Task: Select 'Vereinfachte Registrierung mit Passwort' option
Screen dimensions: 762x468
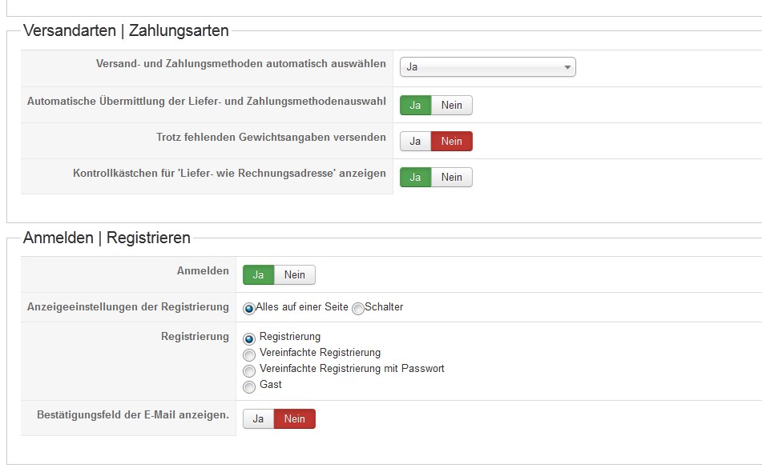Action: (x=249, y=370)
